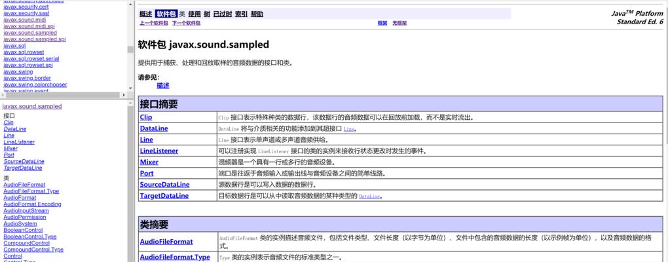Follow the inline Line link in DataLine description
668x262 pixels.
tap(348, 129)
